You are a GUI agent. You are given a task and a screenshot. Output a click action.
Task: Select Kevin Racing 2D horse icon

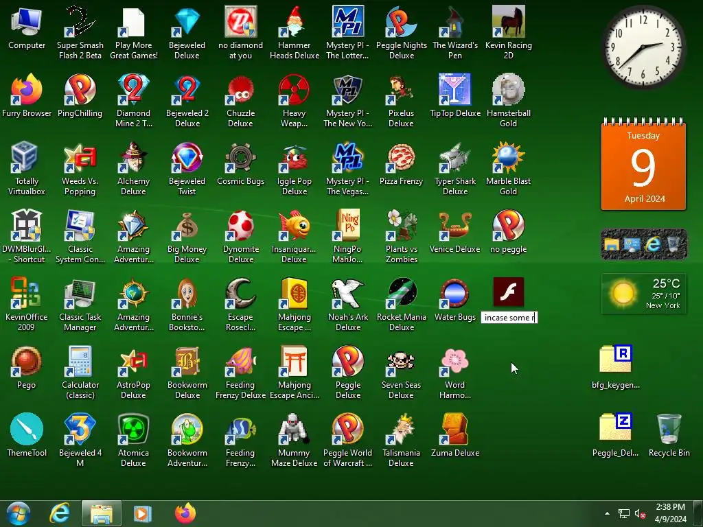[x=509, y=23]
